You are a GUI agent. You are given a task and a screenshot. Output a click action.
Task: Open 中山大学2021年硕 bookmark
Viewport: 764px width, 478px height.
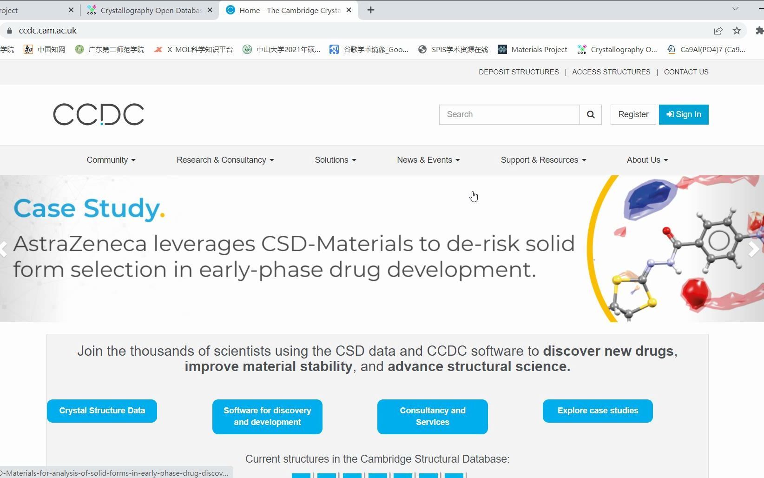(x=282, y=49)
